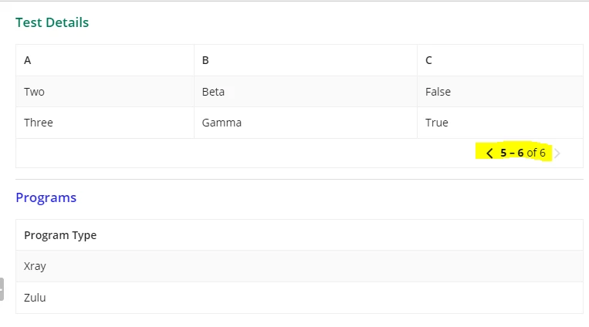Image resolution: width=589 pixels, height=327 pixels.
Task: Click the '5 - 6 of 6' page indicator
Action: [x=523, y=153]
